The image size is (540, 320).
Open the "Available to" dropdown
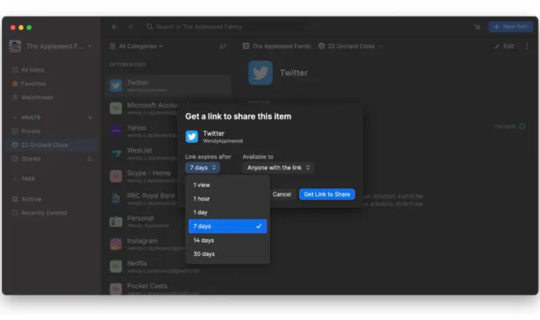[x=278, y=168]
